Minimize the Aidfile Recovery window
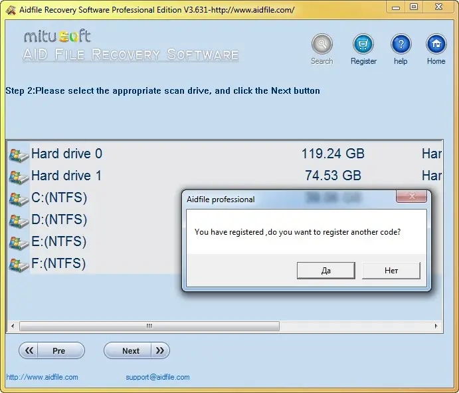Viewport: 459px width, 393px height. [x=396, y=7]
